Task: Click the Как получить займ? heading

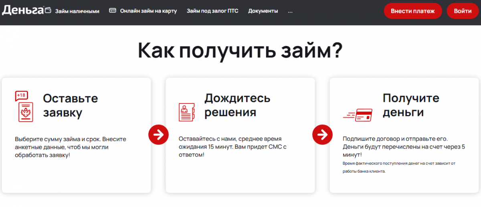Action: [x=240, y=51]
